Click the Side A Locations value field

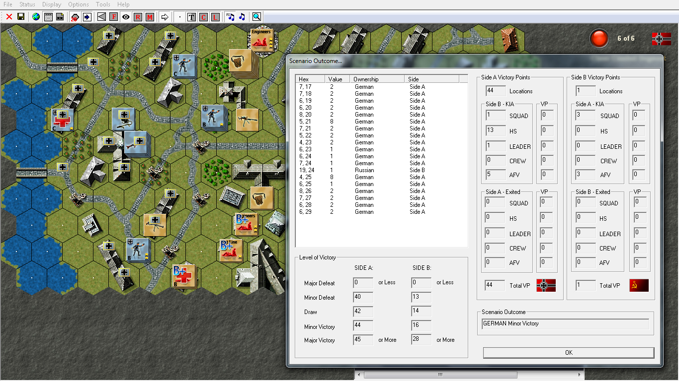coord(496,91)
